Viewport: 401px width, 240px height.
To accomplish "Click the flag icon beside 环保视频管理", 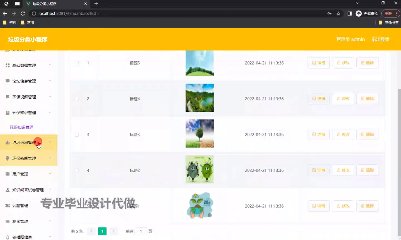I will (8, 97).
